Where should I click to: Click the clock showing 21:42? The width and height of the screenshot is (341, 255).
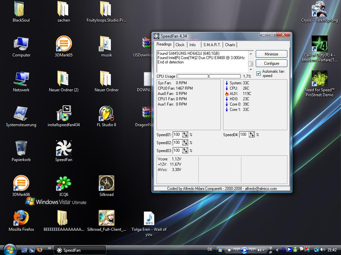(332, 250)
